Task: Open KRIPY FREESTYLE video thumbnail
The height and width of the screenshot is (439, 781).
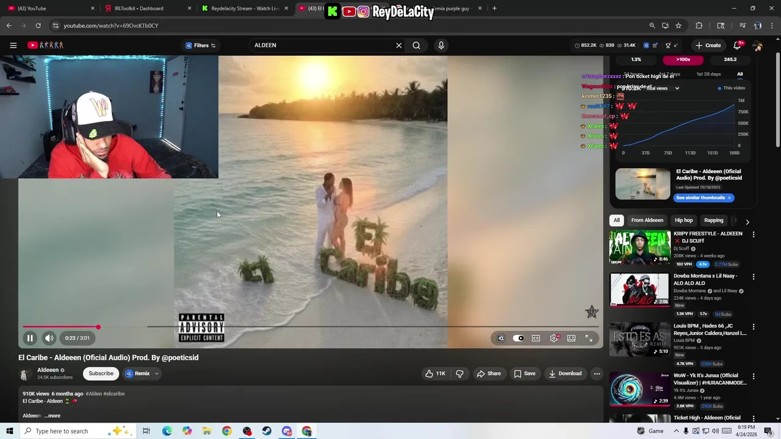Action: [x=639, y=248]
